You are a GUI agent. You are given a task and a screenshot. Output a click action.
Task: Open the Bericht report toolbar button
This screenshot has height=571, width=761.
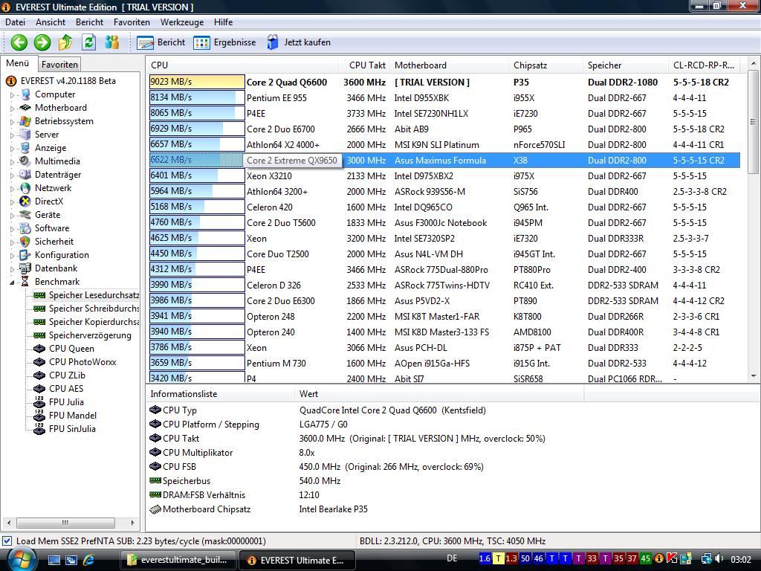tap(161, 42)
